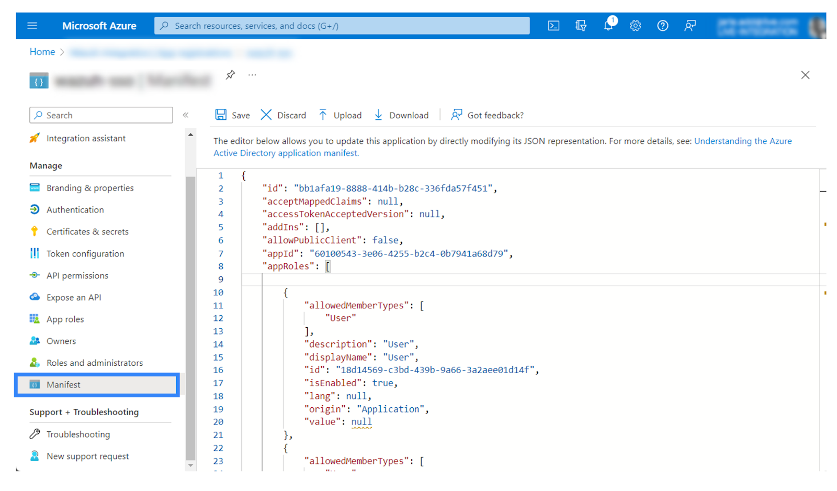837x491 pixels.
Task: Focus the sidebar Search box
Action: pyautogui.click(x=101, y=115)
